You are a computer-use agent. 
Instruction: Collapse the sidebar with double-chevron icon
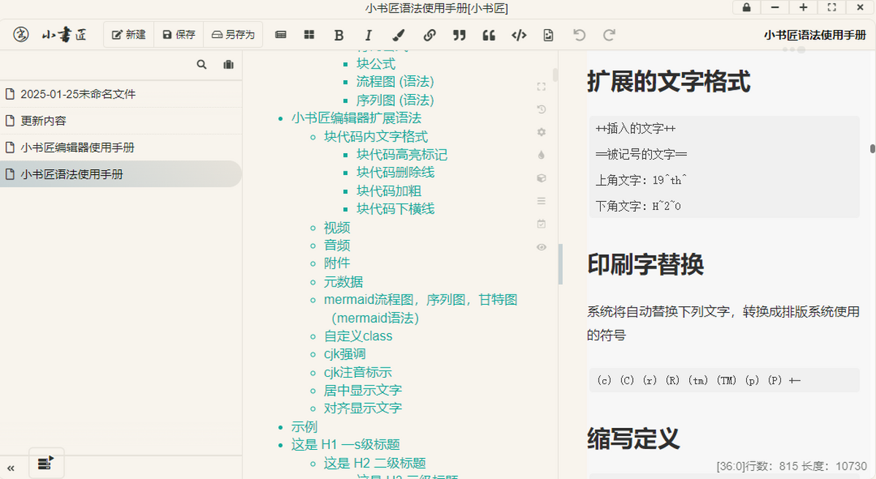pyautogui.click(x=11, y=467)
